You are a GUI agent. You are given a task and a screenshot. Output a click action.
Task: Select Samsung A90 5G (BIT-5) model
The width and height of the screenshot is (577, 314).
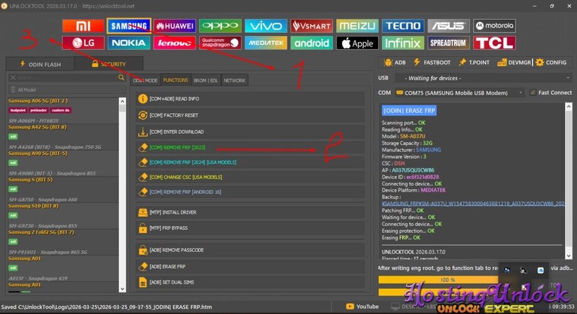click(x=38, y=153)
